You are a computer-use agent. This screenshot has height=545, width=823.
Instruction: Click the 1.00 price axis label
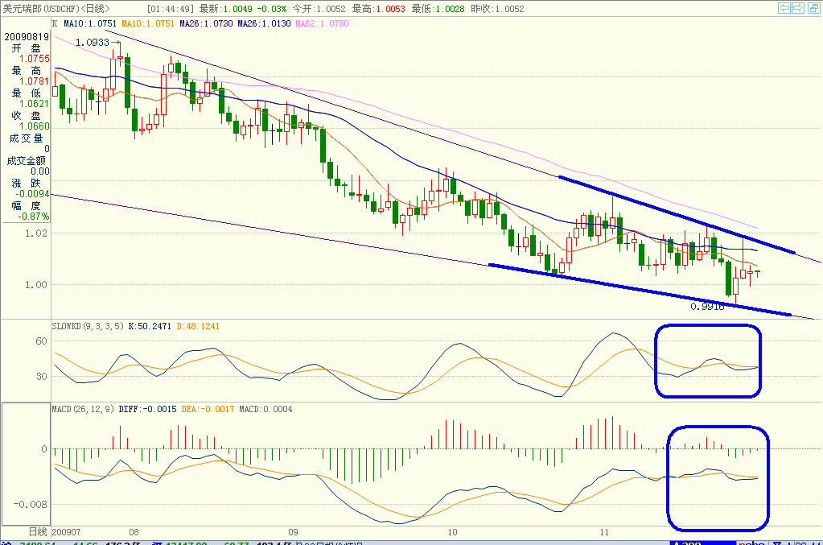point(35,285)
